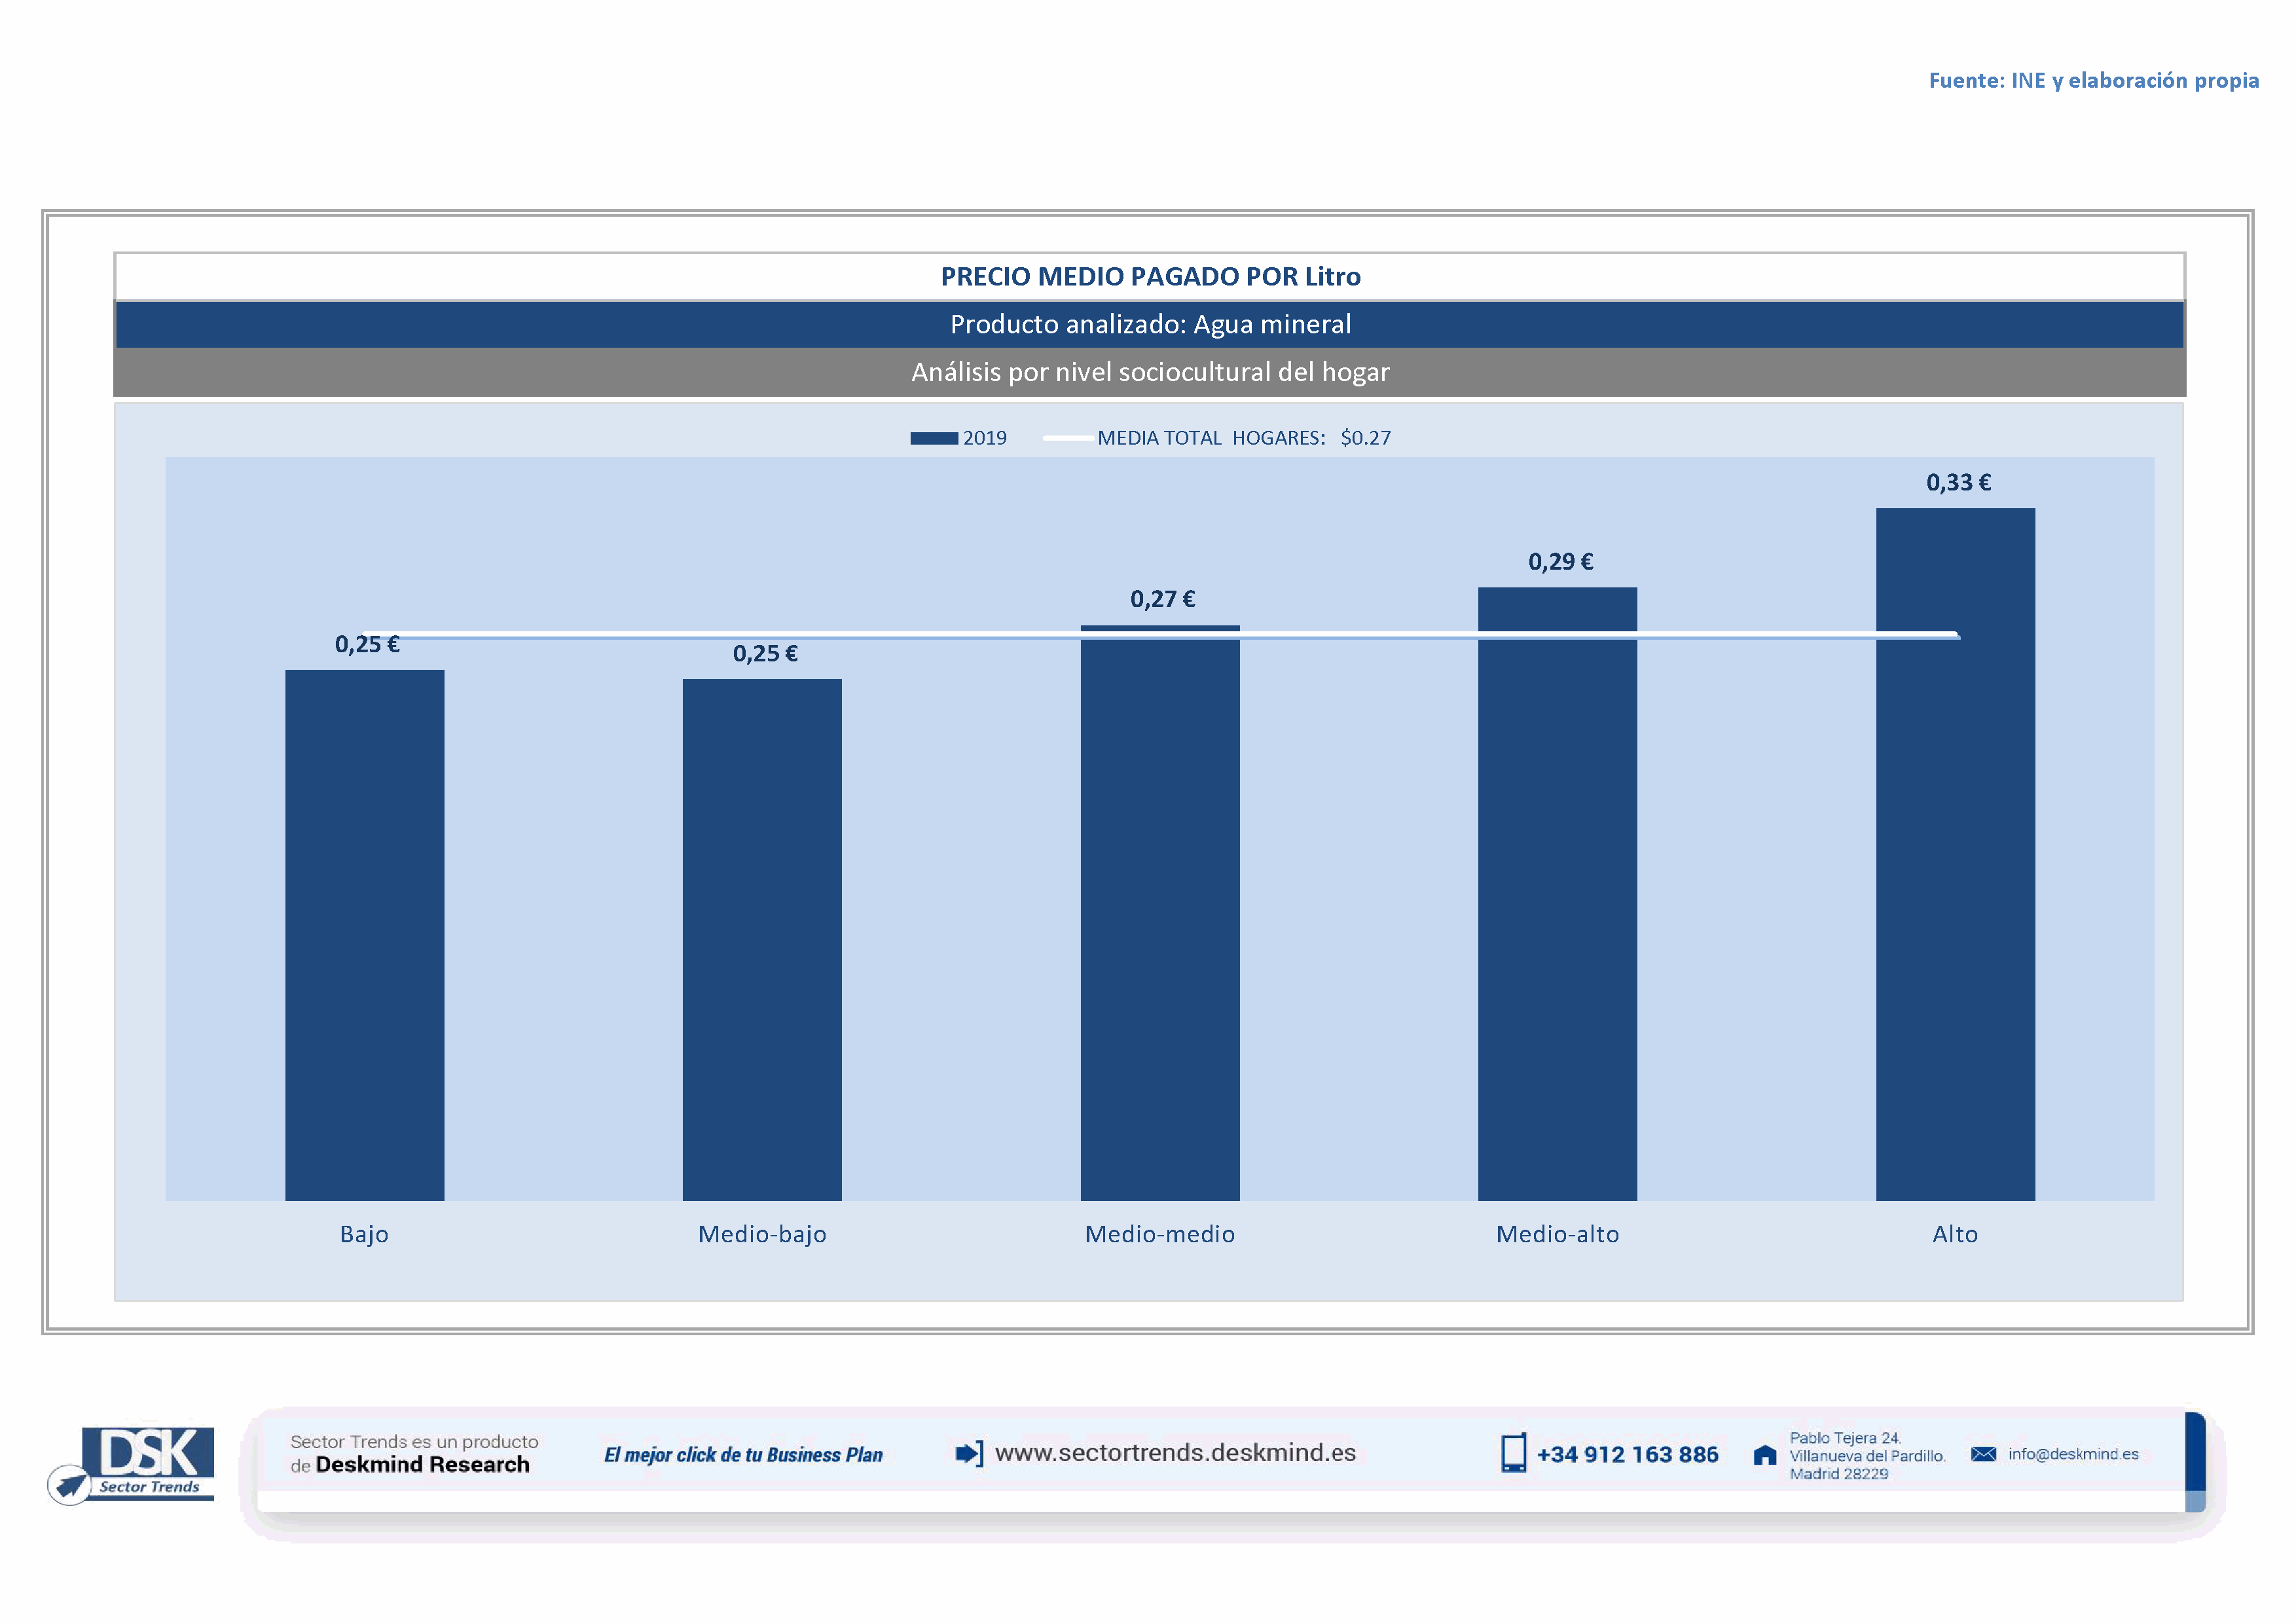Open www.sectortrends.deskmind.es link
Viewport: 2296px width, 1624px height.
pos(1175,1453)
